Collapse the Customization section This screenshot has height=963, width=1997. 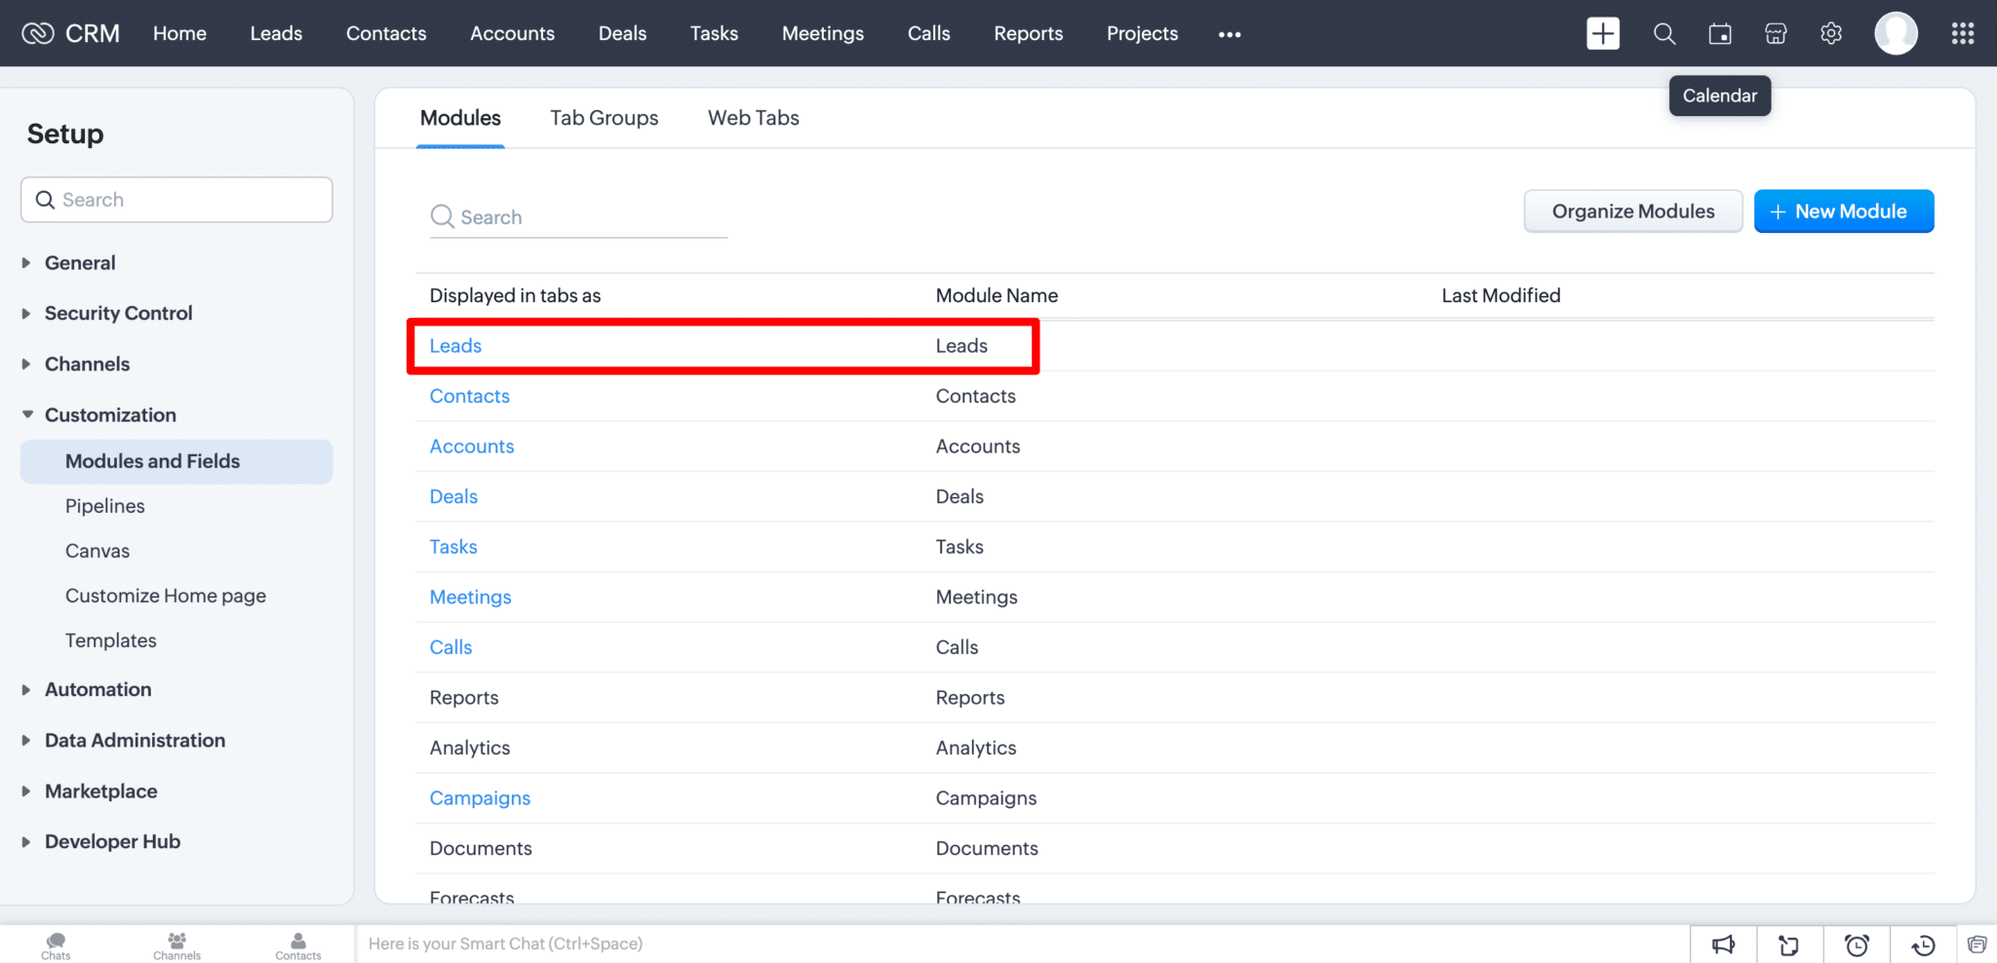pyautogui.click(x=26, y=415)
